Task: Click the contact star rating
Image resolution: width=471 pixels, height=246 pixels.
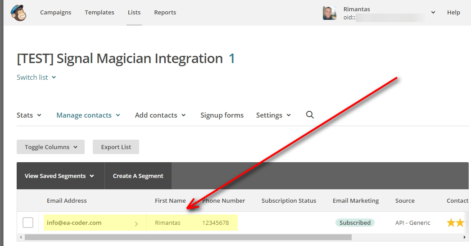Action: click(x=457, y=223)
